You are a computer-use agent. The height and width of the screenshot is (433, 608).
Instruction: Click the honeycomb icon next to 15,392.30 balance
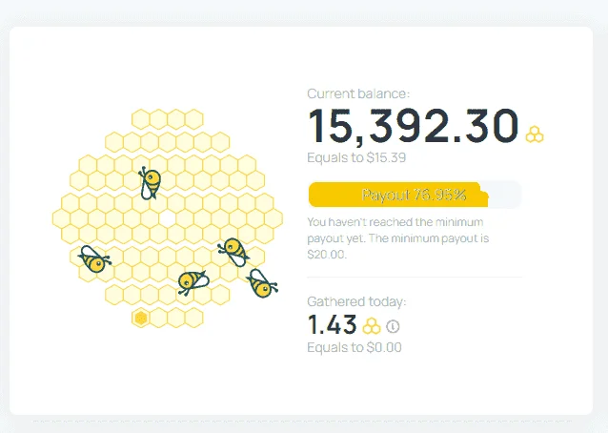tap(535, 134)
